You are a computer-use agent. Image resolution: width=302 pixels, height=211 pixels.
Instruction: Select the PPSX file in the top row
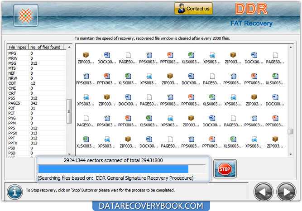coord(149,58)
